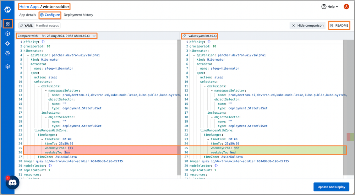Click 'inclusions:' in right editor
The width and height of the screenshot is (355, 195).
(217, 113)
